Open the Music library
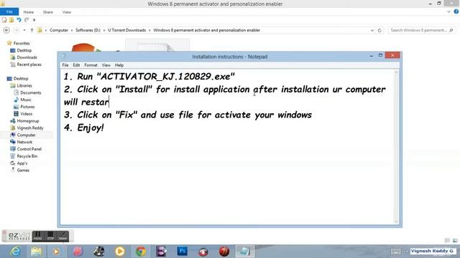The height and width of the screenshot is (258, 460). point(26,100)
